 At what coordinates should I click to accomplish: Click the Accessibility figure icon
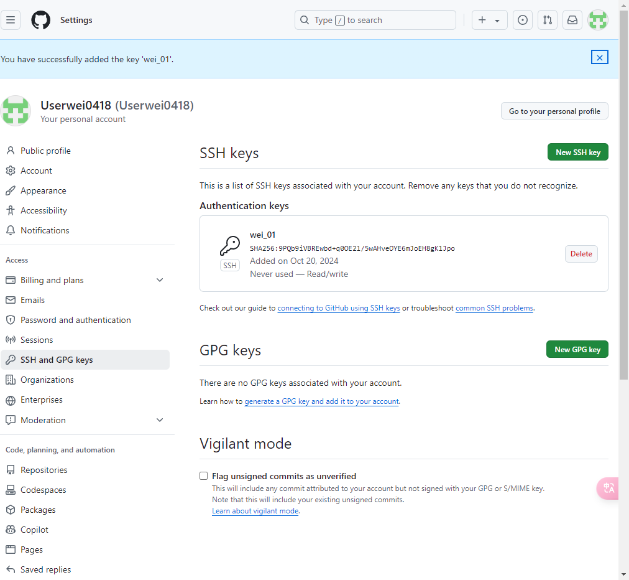pos(11,210)
